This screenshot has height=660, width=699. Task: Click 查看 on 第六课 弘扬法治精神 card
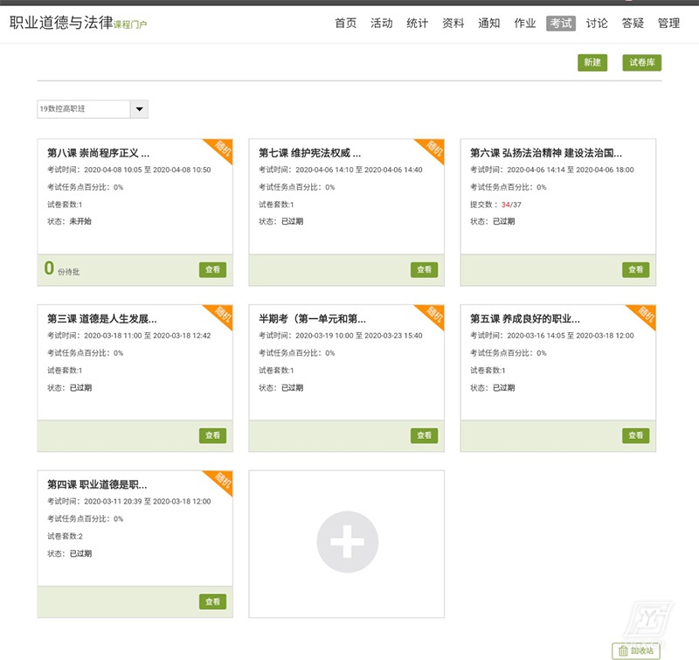tap(635, 270)
